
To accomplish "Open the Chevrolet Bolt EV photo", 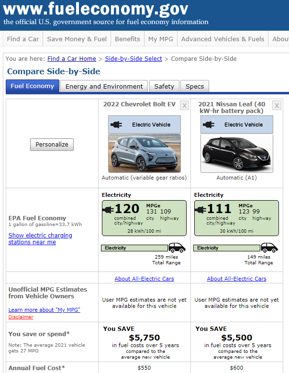I will (144, 153).
